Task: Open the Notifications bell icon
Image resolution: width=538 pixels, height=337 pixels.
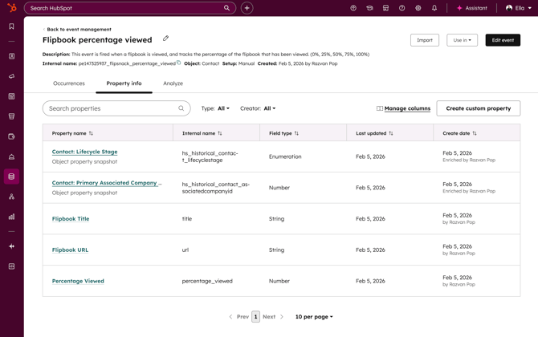Action: 434,8
